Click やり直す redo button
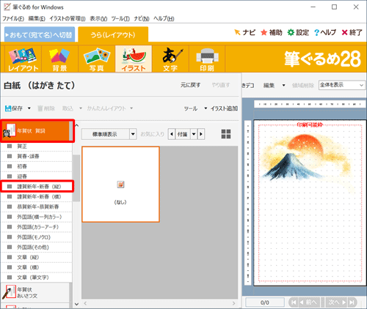367x309 pixels. click(x=221, y=85)
